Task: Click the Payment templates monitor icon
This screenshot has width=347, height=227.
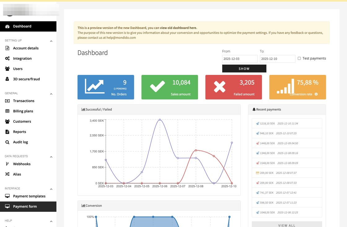Action: click(7, 196)
